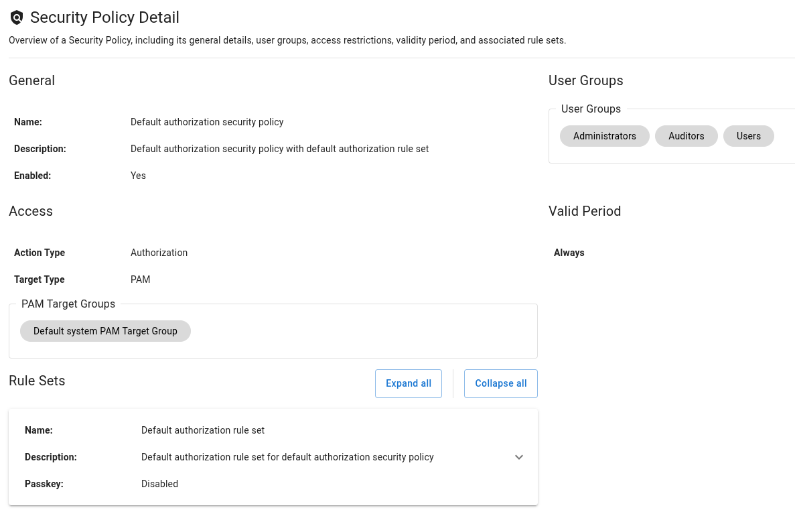Click the rule set name value
This screenshot has height=512, width=795.
click(203, 430)
